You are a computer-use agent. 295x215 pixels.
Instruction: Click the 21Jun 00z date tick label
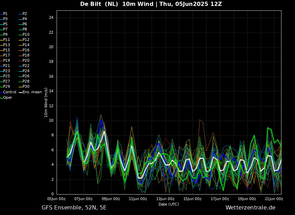(x=274, y=199)
